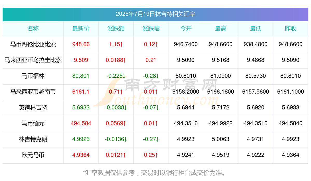This screenshot has width=311, height=181.
Task: Click the lowest value 4.9222
Action: click(256, 155)
